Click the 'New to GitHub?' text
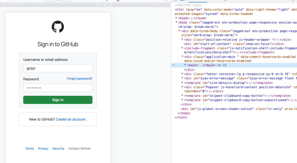This screenshot has width=297, height=163. (x=42, y=119)
